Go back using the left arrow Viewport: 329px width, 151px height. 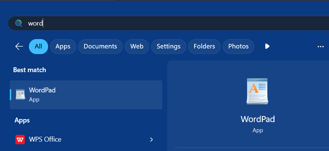click(19, 46)
